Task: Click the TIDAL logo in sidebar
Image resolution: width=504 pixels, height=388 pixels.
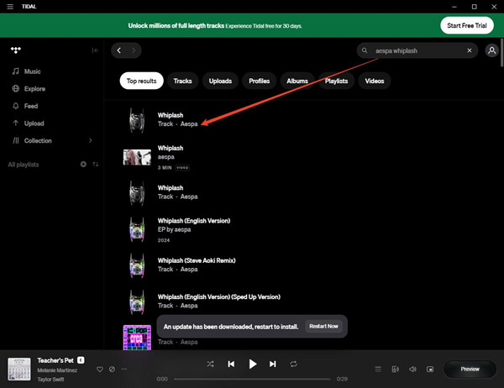Action: pos(16,50)
